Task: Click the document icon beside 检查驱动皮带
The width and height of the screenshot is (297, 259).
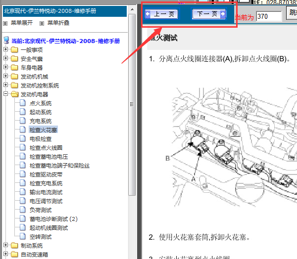Action: [23, 174]
